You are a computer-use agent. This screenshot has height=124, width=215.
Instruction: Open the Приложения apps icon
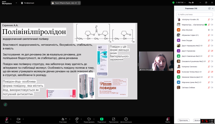114,119
